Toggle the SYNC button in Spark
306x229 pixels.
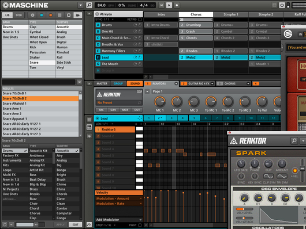click(241, 176)
